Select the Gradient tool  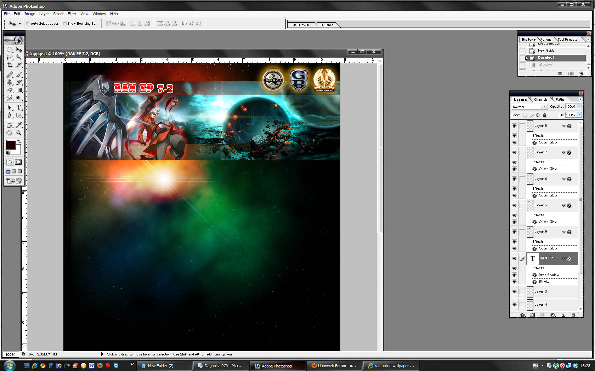click(19, 90)
